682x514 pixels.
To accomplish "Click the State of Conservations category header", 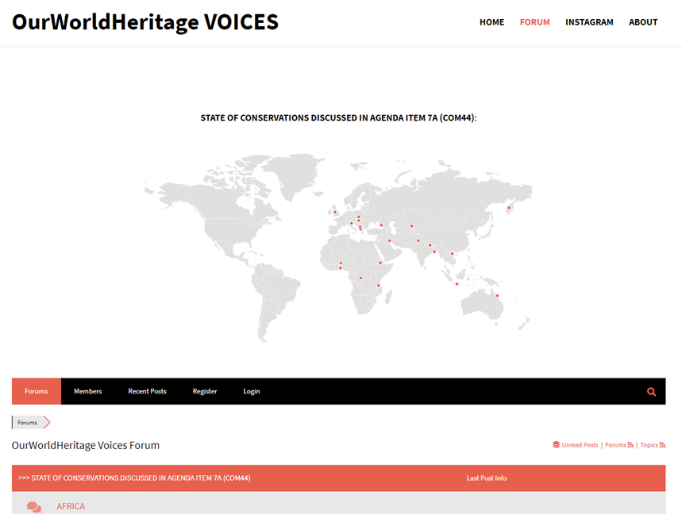I will tap(134, 478).
